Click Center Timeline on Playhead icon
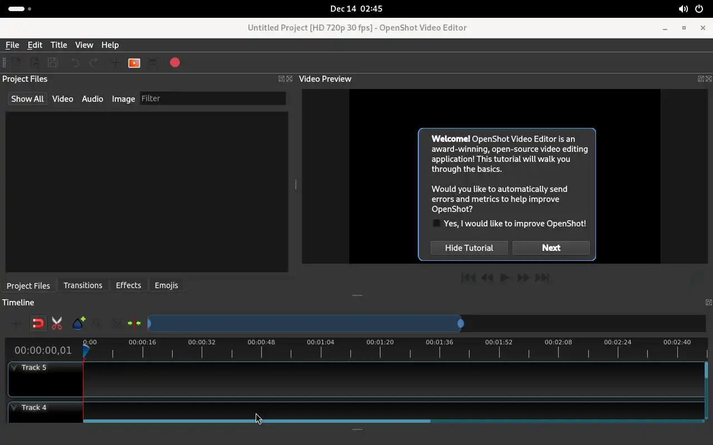Image resolution: width=713 pixels, height=445 pixels. [x=134, y=323]
